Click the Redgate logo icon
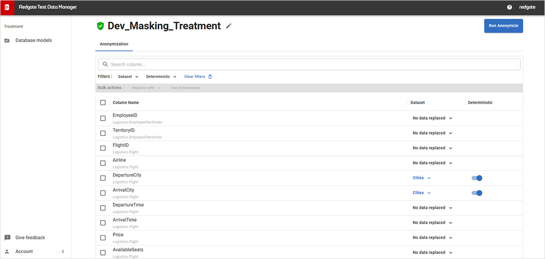545x259 pixels. pyautogui.click(x=7, y=7)
